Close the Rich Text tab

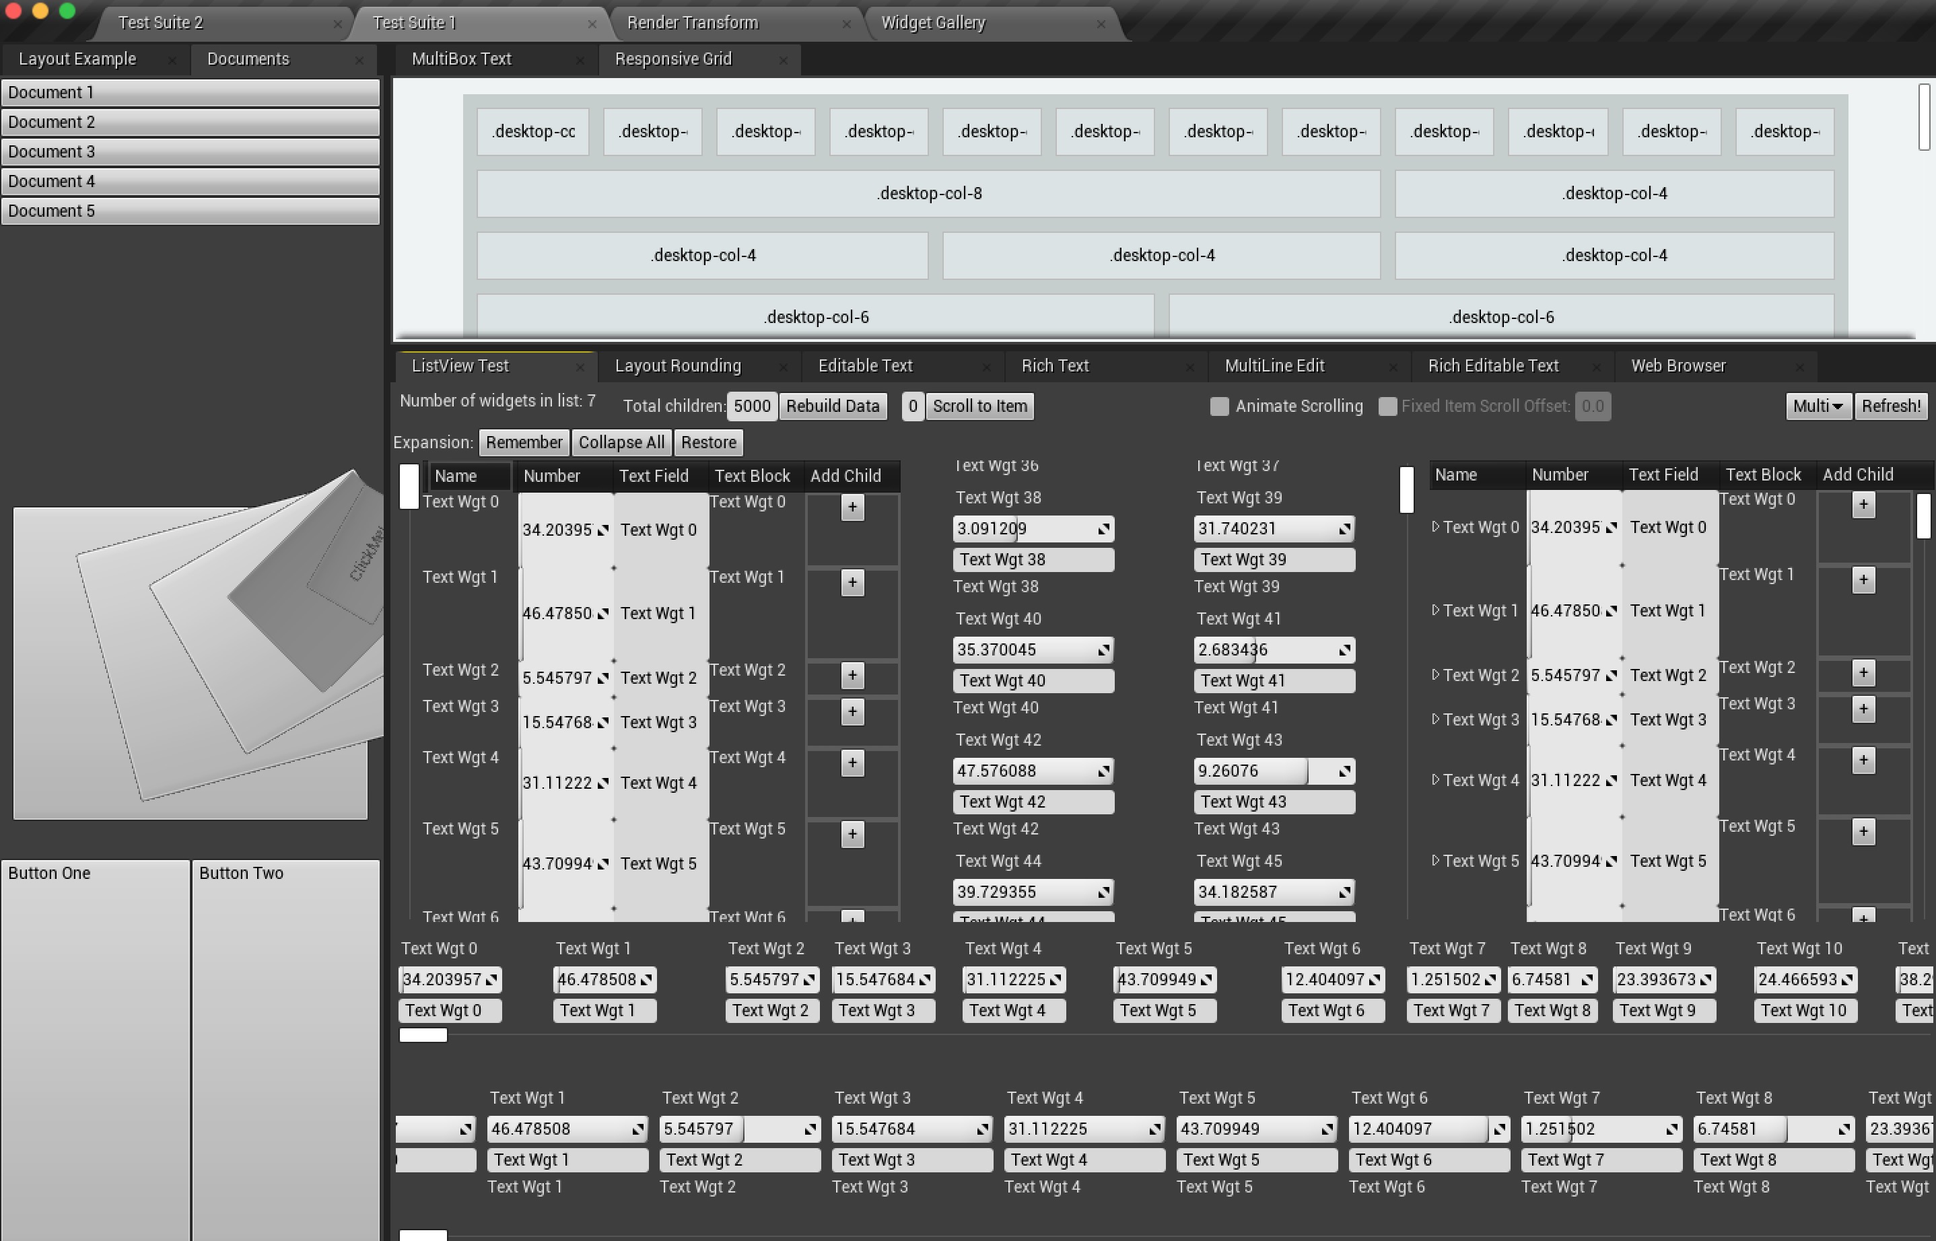(x=1189, y=367)
